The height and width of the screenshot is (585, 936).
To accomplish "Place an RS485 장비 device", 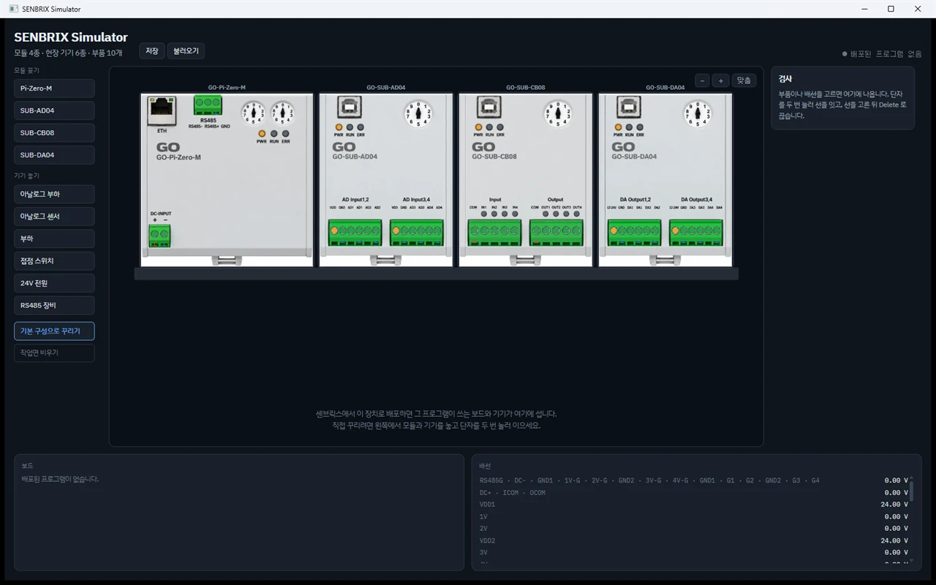I will (x=54, y=306).
